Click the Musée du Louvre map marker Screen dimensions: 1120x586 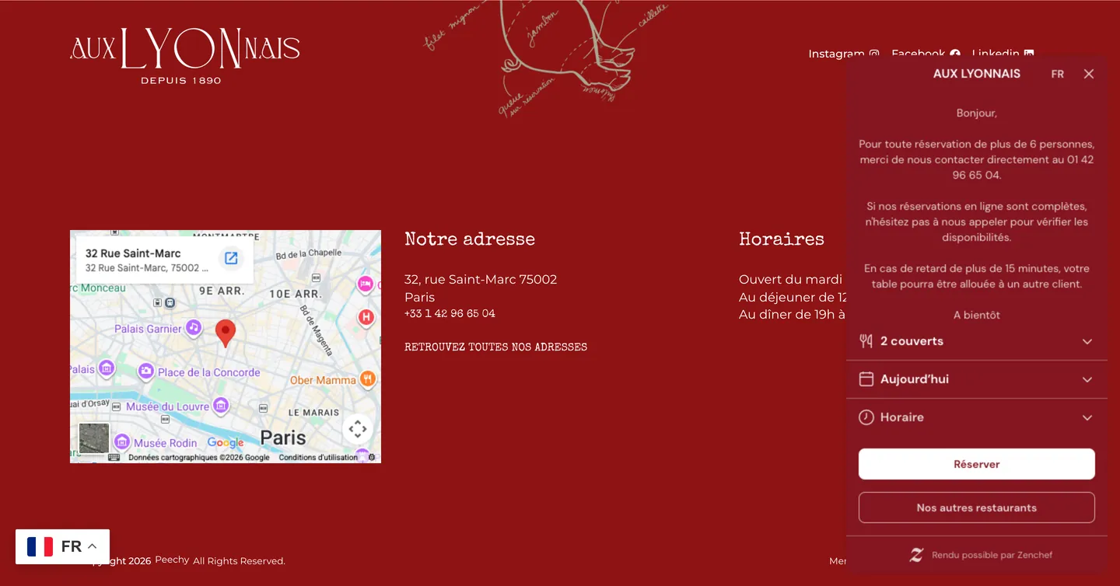coord(221,406)
